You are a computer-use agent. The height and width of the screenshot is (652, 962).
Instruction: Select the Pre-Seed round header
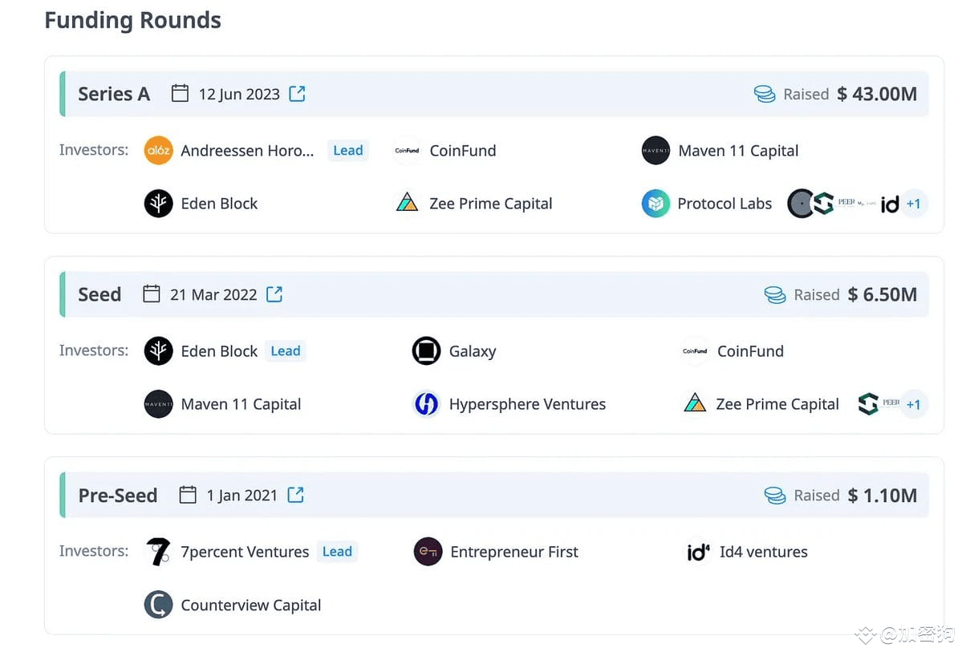coord(118,495)
